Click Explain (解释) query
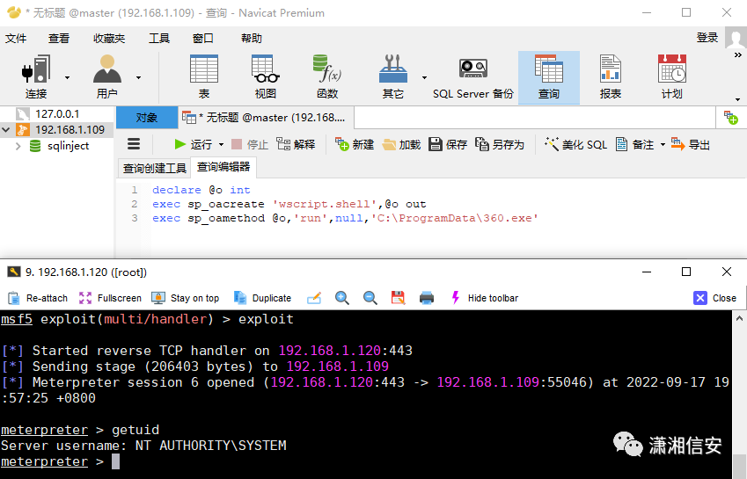 [x=296, y=144]
